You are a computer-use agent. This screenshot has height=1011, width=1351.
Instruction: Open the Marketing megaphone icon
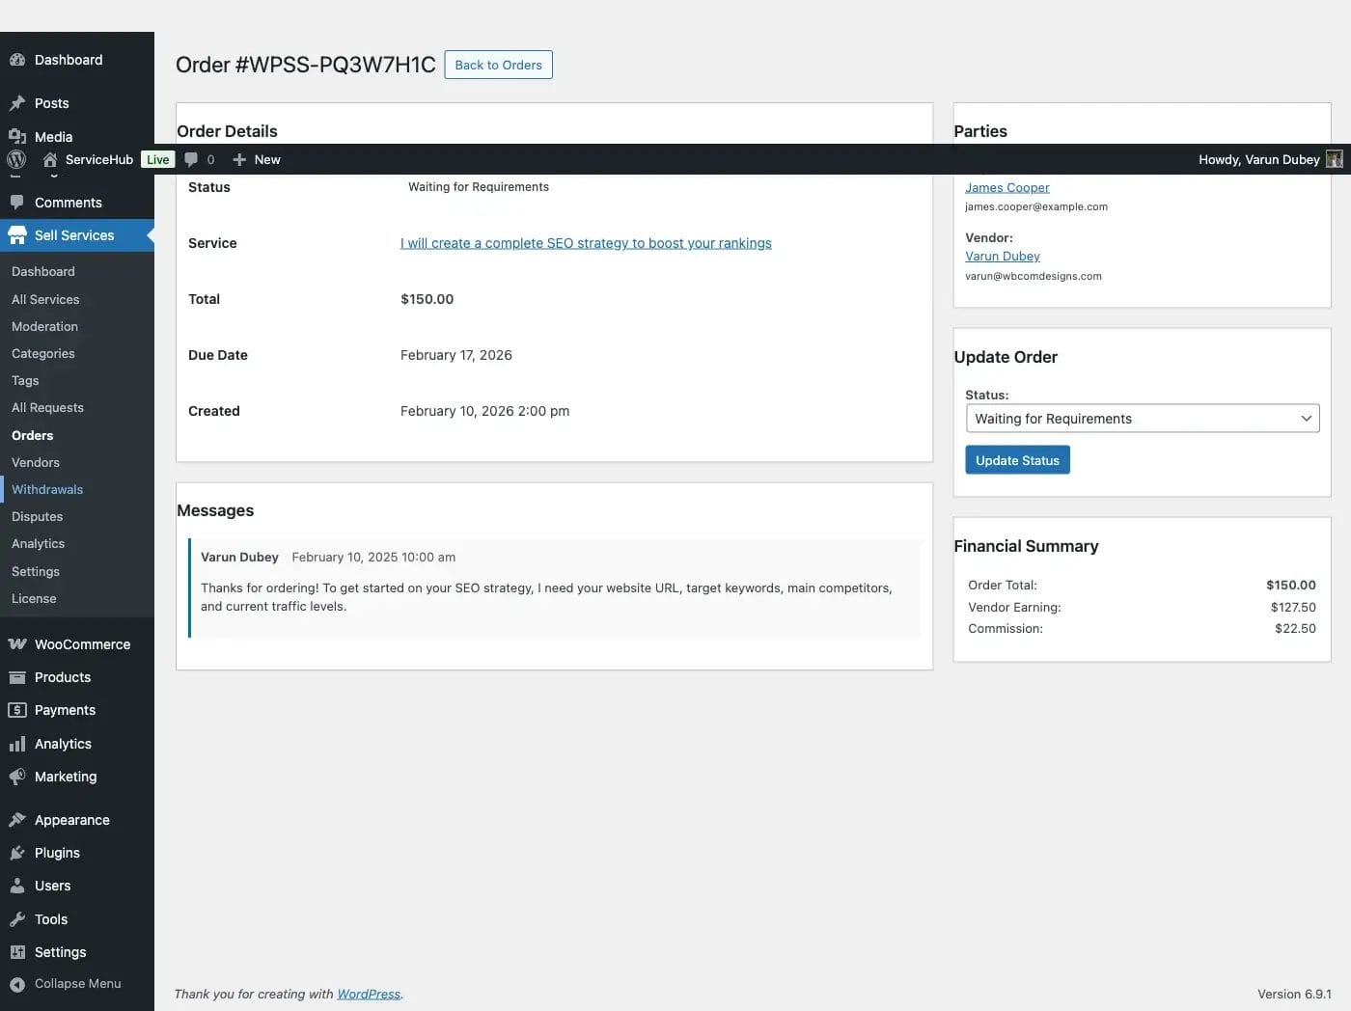click(x=18, y=776)
